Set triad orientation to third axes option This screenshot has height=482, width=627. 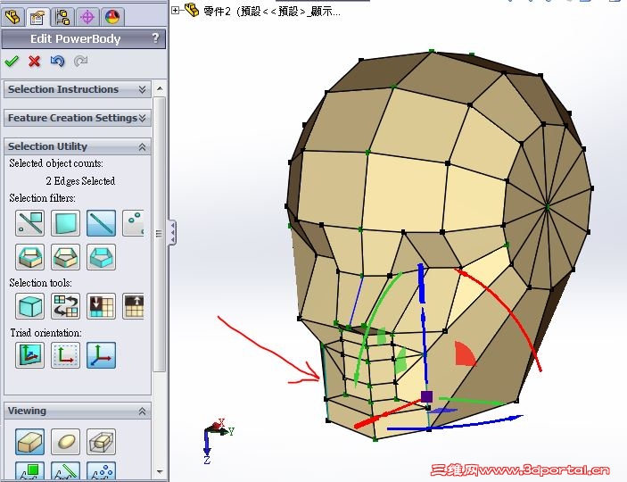(x=101, y=355)
